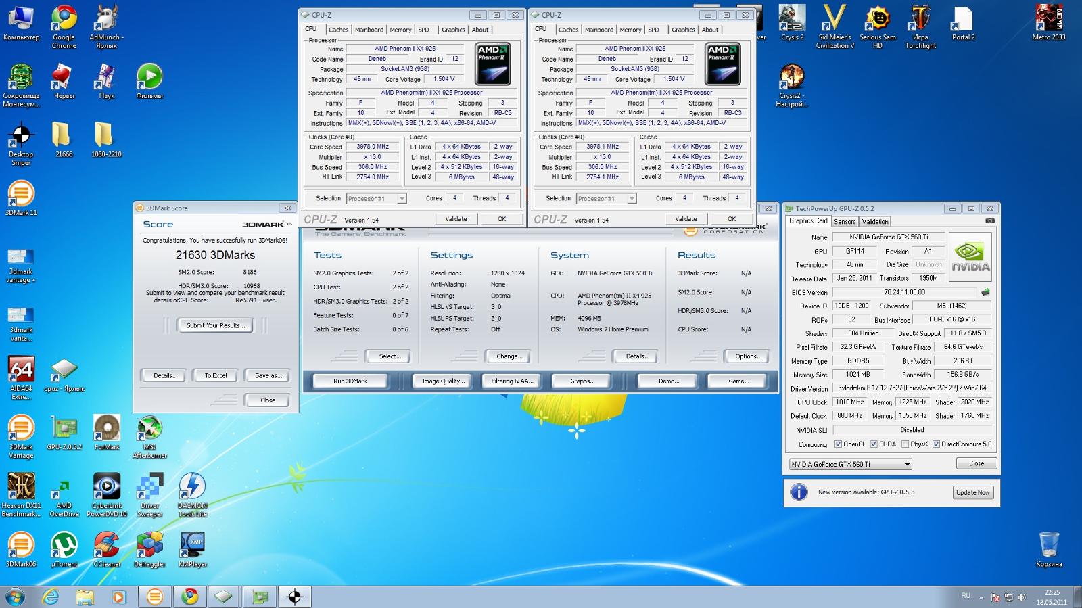
Task: Launch µTorrent from the desktop
Action: (x=64, y=549)
